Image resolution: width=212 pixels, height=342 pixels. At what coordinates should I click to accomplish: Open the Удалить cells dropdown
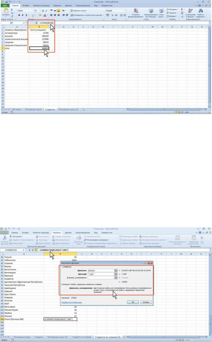tap(172, 13)
